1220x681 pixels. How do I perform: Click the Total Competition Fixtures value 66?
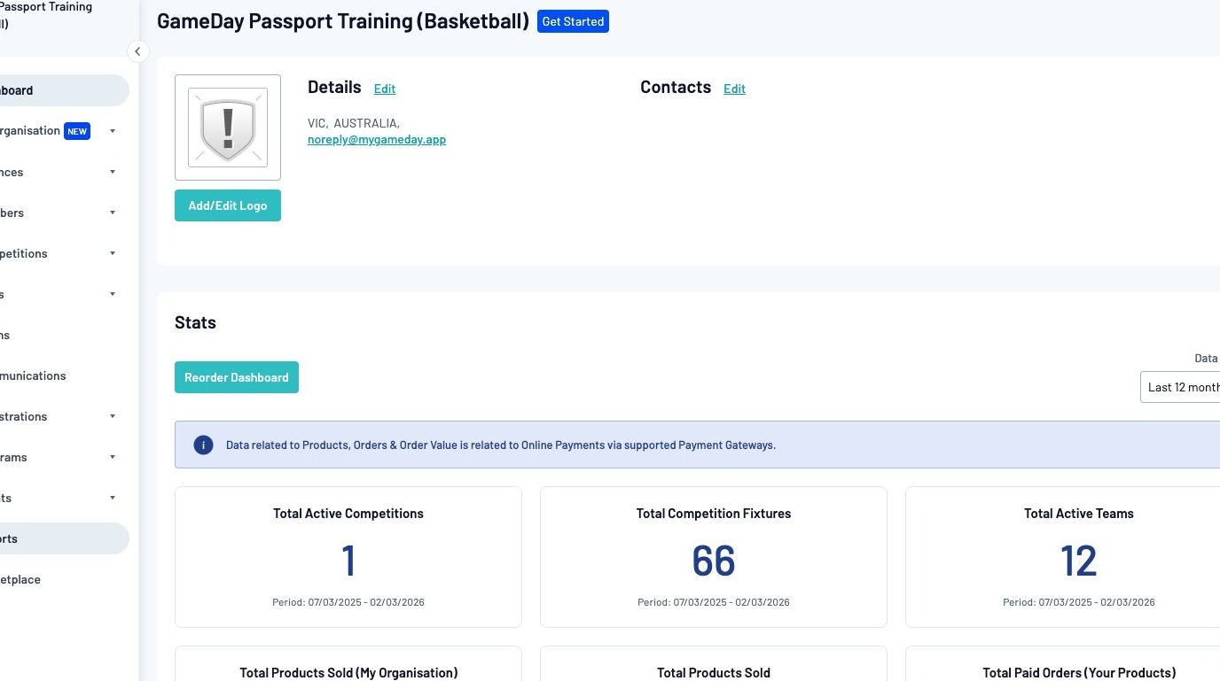(x=714, y=561)
